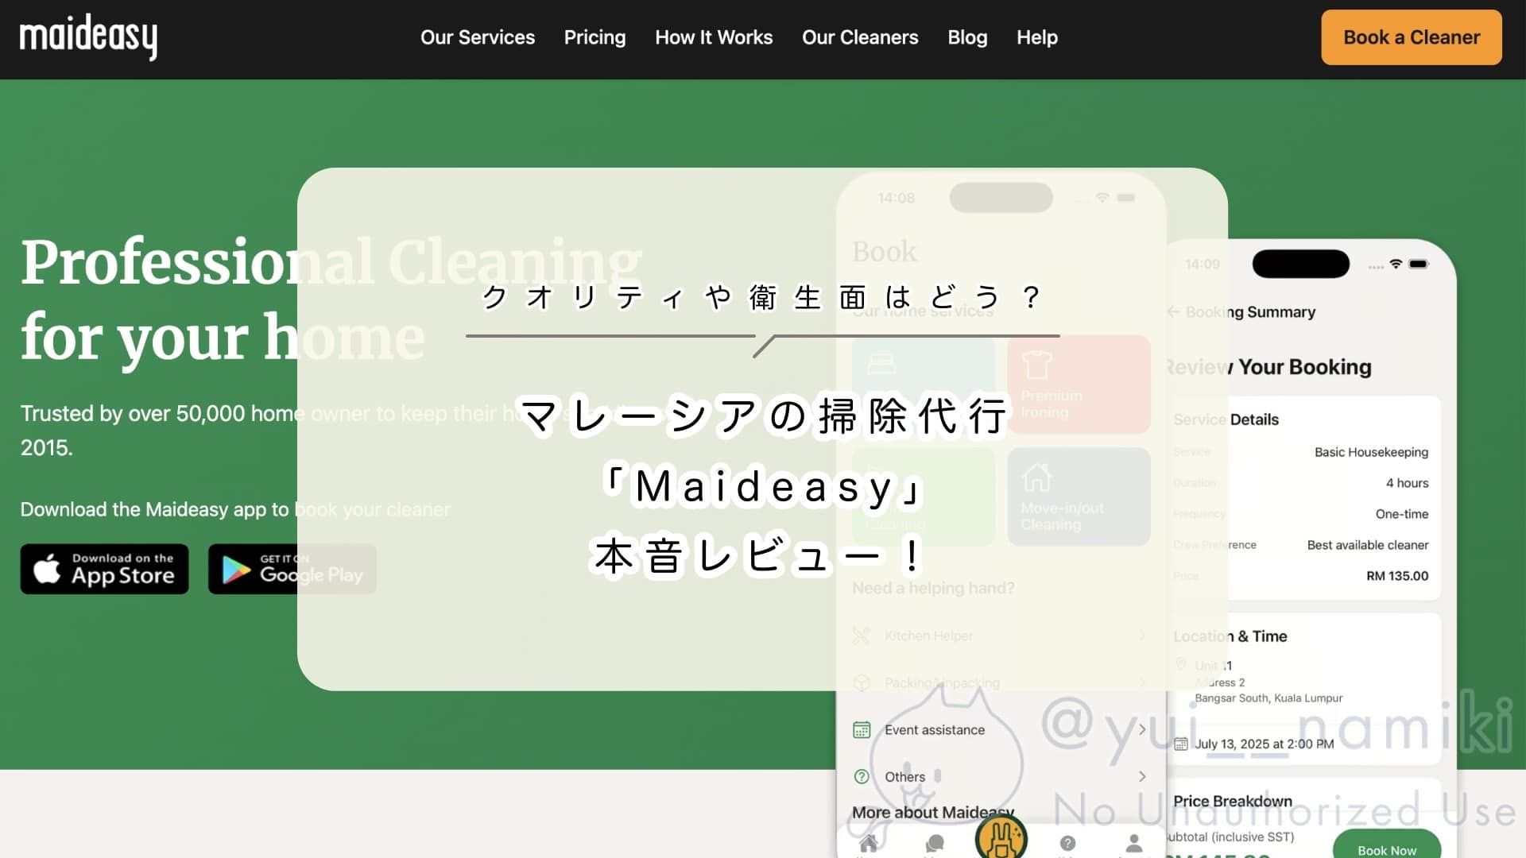Click the July 13, 2025 at 2:00 PM text
1526x858 pixels.
[x=1265, y=744]
